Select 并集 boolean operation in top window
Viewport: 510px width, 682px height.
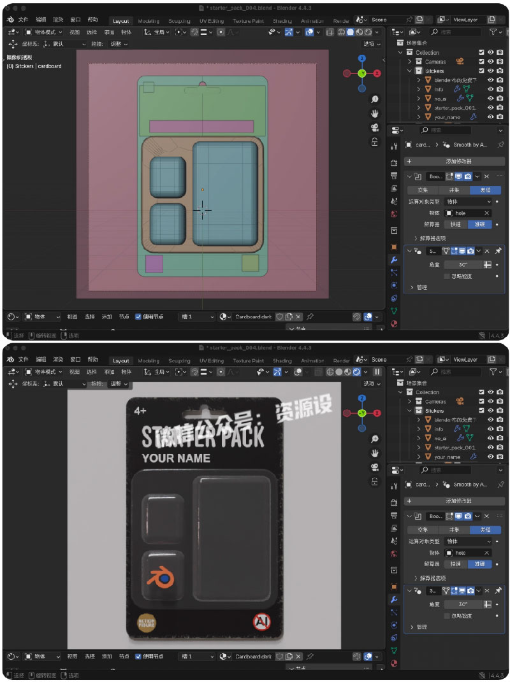pos(454,190)
